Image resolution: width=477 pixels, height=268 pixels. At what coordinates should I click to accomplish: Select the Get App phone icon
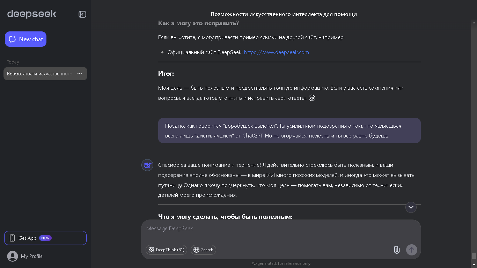(12, 238)
